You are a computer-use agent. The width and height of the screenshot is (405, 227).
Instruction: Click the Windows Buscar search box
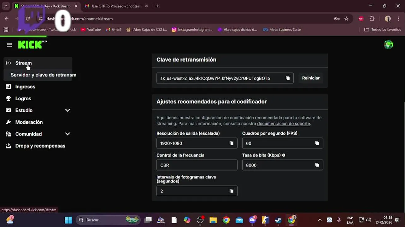(109, 220)
